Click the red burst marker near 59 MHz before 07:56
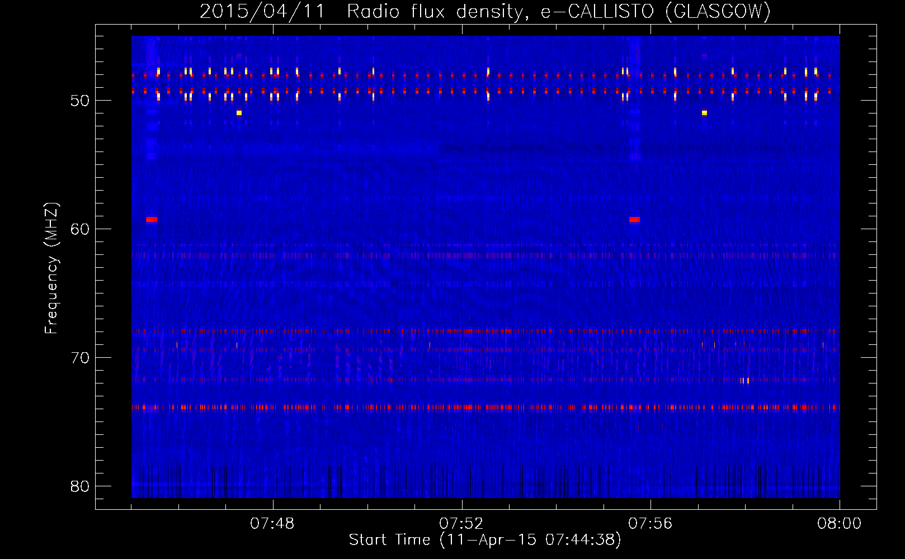 pyautogui.click(x=634, y=220)
